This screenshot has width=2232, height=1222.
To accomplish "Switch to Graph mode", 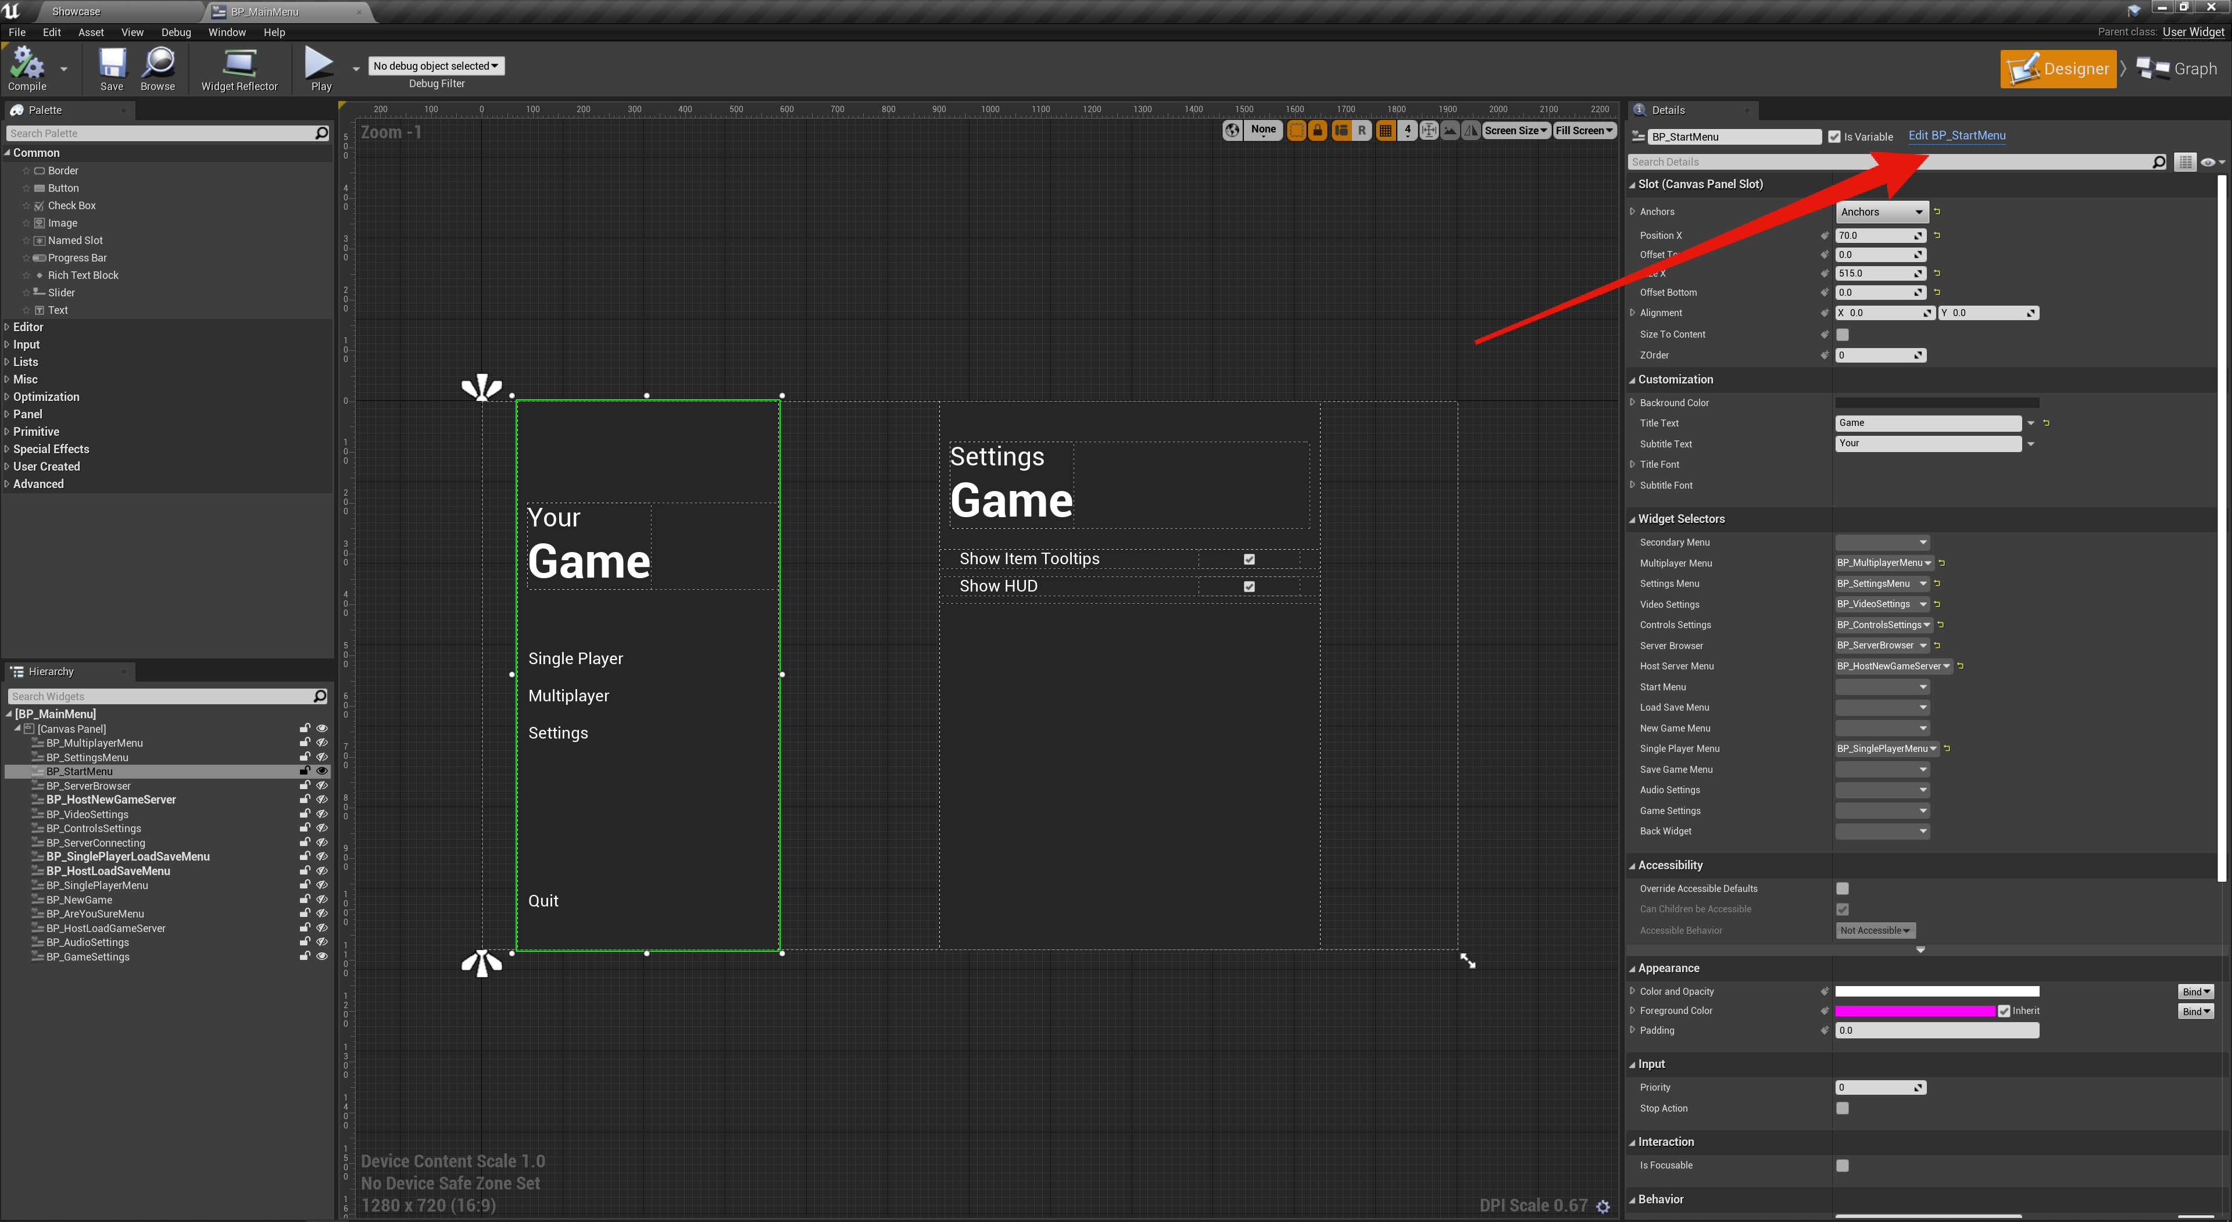I will [2177, 69].
